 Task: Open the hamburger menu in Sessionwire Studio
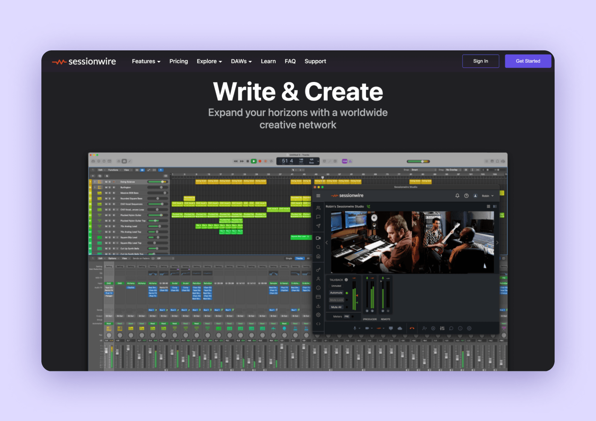tap(318, 195)
